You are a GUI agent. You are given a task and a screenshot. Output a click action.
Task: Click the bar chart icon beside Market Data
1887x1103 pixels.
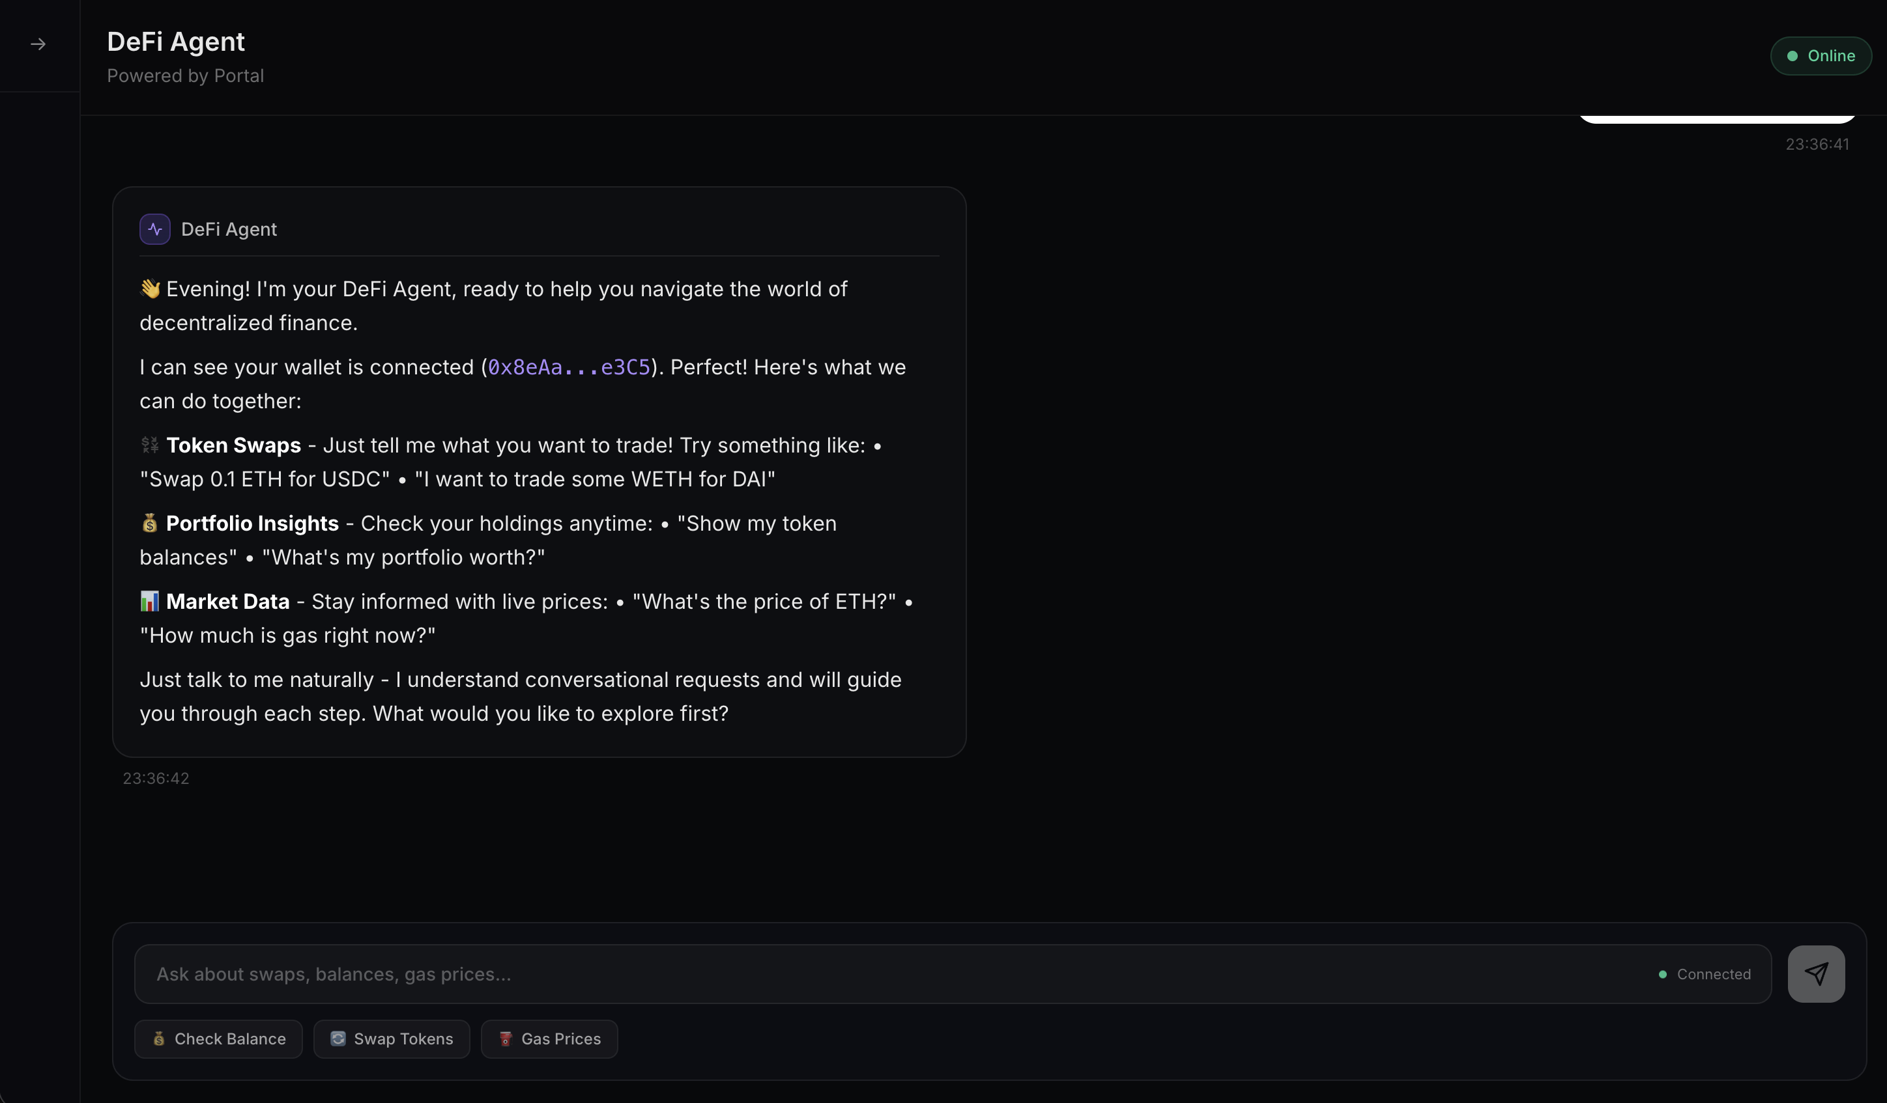150,602
